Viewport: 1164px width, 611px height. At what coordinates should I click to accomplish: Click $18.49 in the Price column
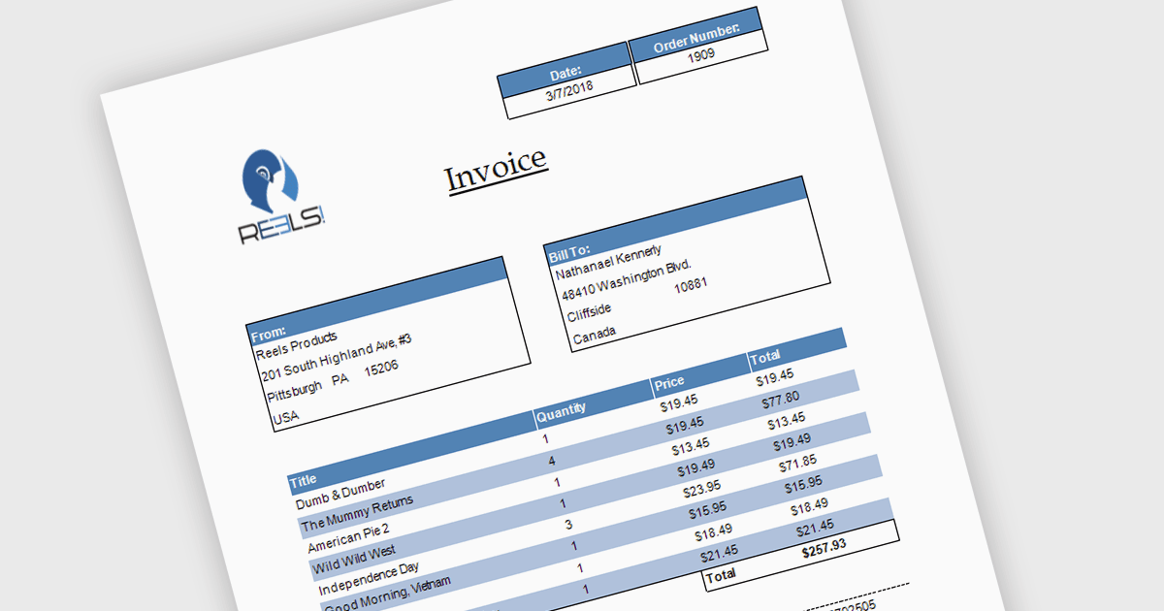point(713,534)
